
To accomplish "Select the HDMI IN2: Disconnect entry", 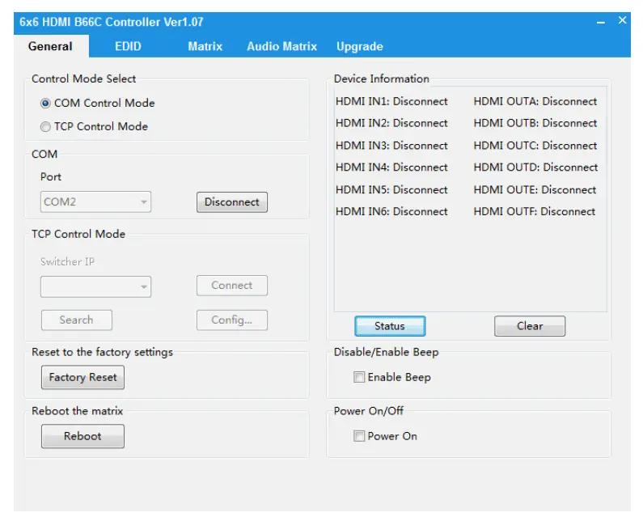I will pyautogui.click(x=391, y=123).
